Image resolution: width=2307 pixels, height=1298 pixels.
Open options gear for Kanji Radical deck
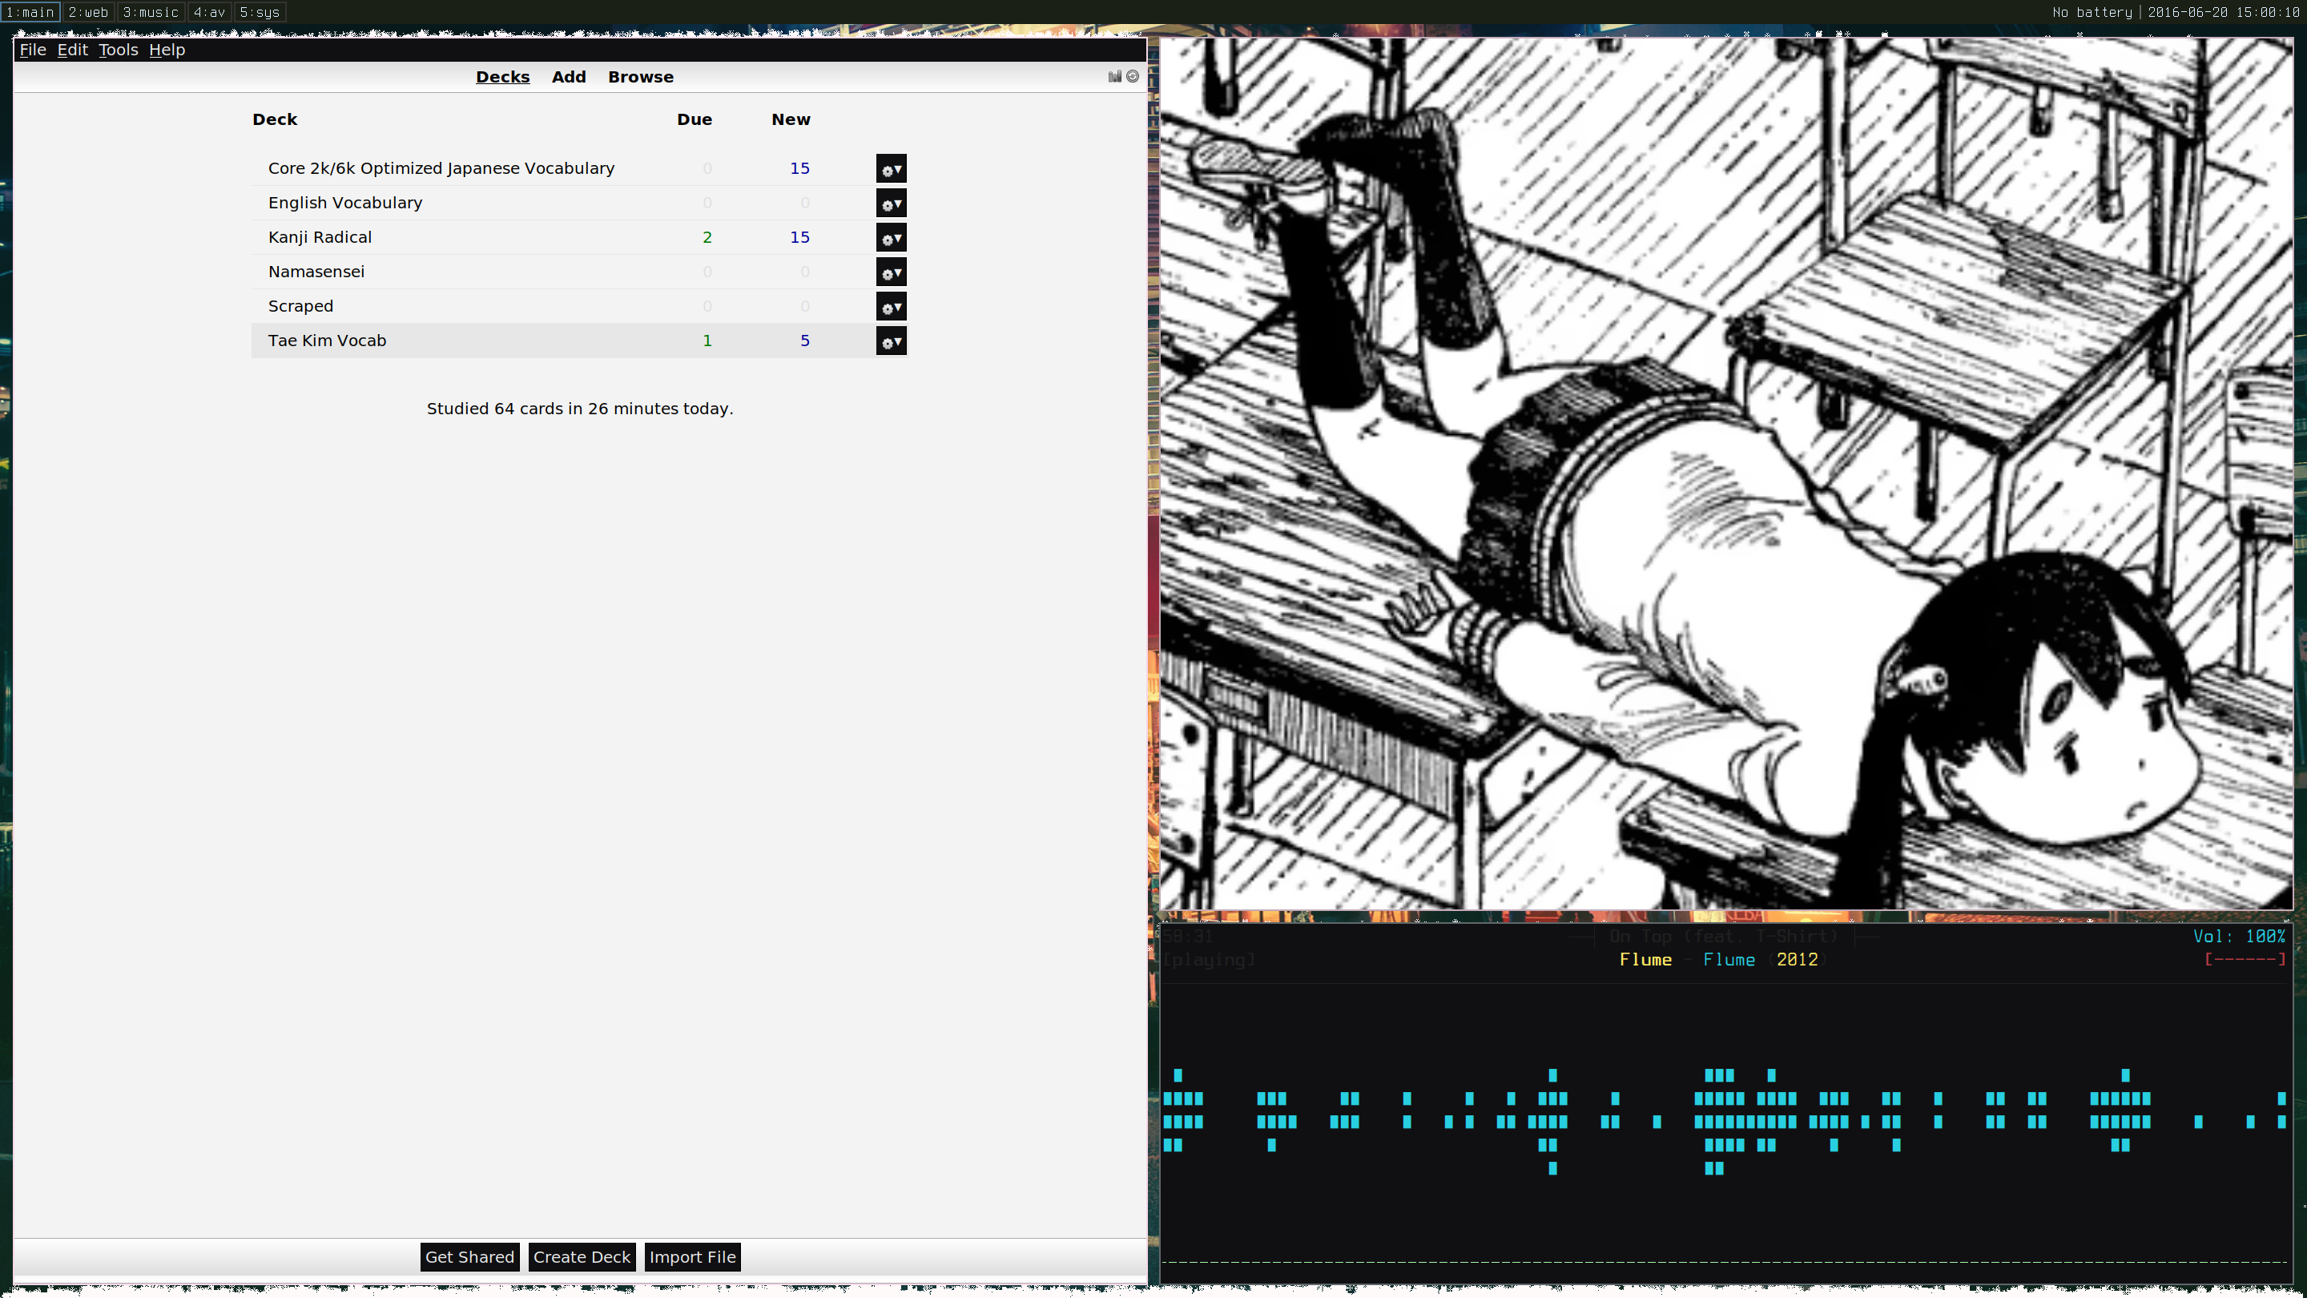[x=890, y=238]
